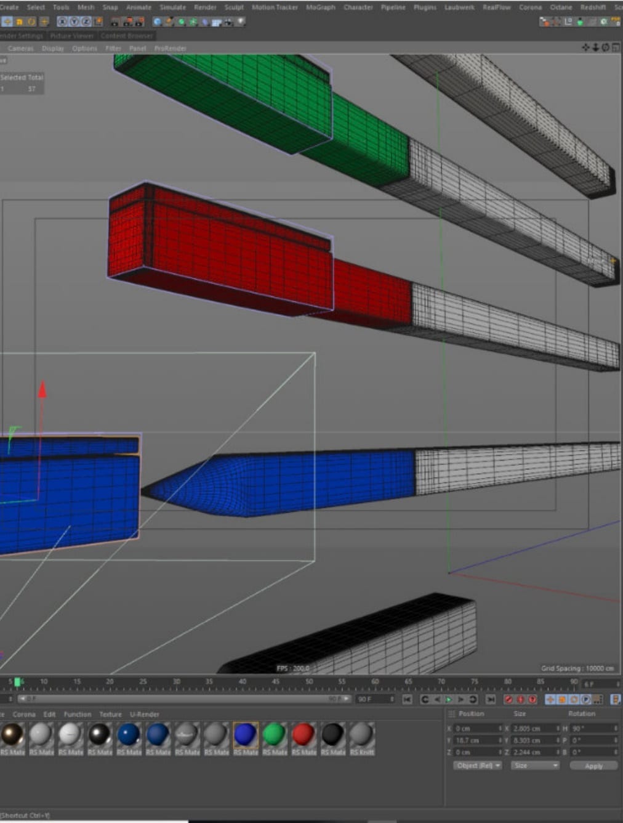Toggle the coordinate system icon
Screen dimensions: 623x823
tap(98, 22)
